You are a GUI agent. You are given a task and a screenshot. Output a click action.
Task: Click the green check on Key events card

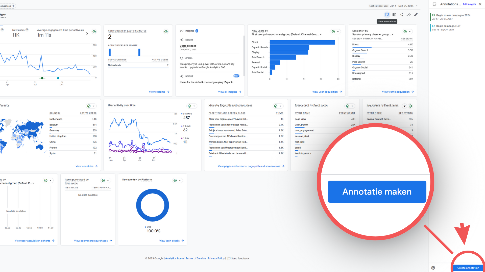[x=410, y=106]
